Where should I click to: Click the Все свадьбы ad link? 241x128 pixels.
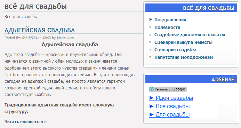(172, 106)
